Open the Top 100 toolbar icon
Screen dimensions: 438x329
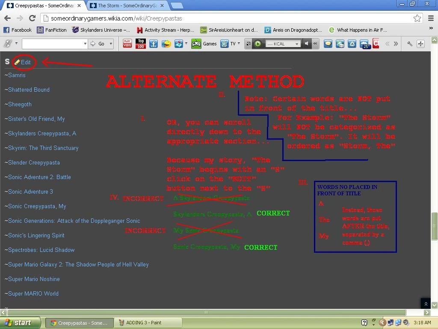pyautogui.click(x=140, y=43)
